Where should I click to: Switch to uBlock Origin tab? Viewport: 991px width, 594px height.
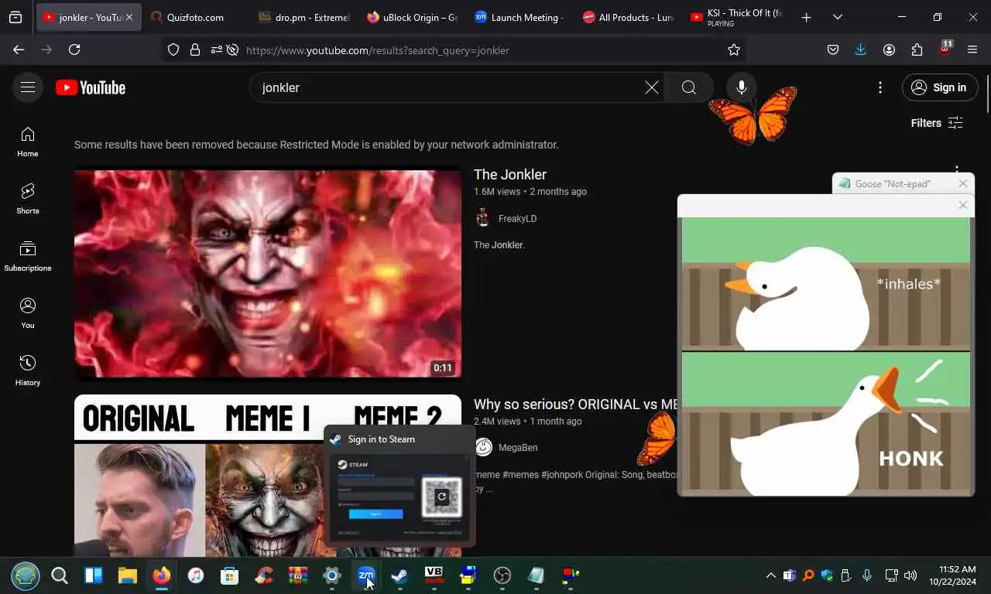(x=412, y=17)
